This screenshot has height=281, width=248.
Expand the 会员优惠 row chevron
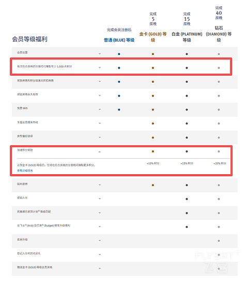point(100,54)
